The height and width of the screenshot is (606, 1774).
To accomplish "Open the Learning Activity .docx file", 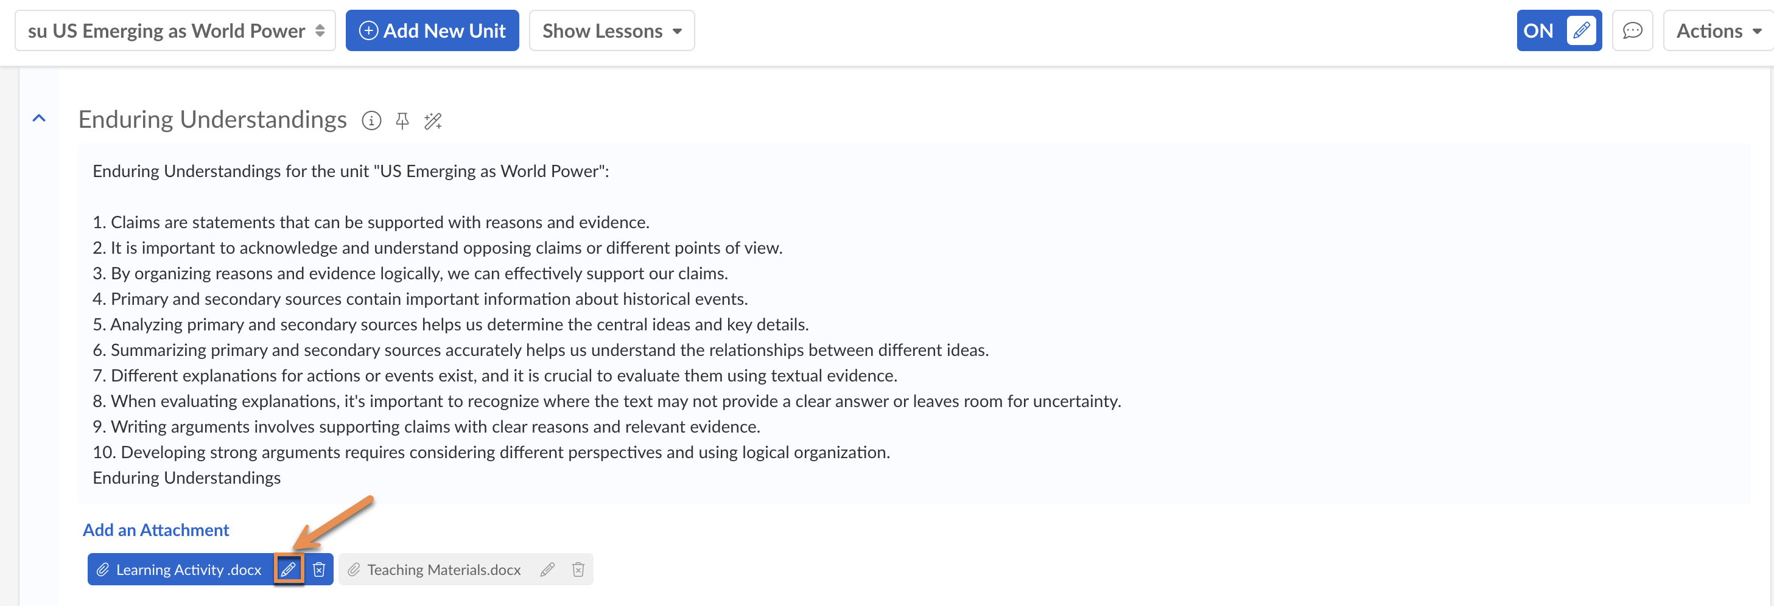I will click(188, 569).
